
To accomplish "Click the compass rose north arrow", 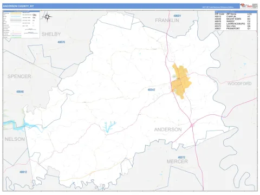I will pos(48,17).
